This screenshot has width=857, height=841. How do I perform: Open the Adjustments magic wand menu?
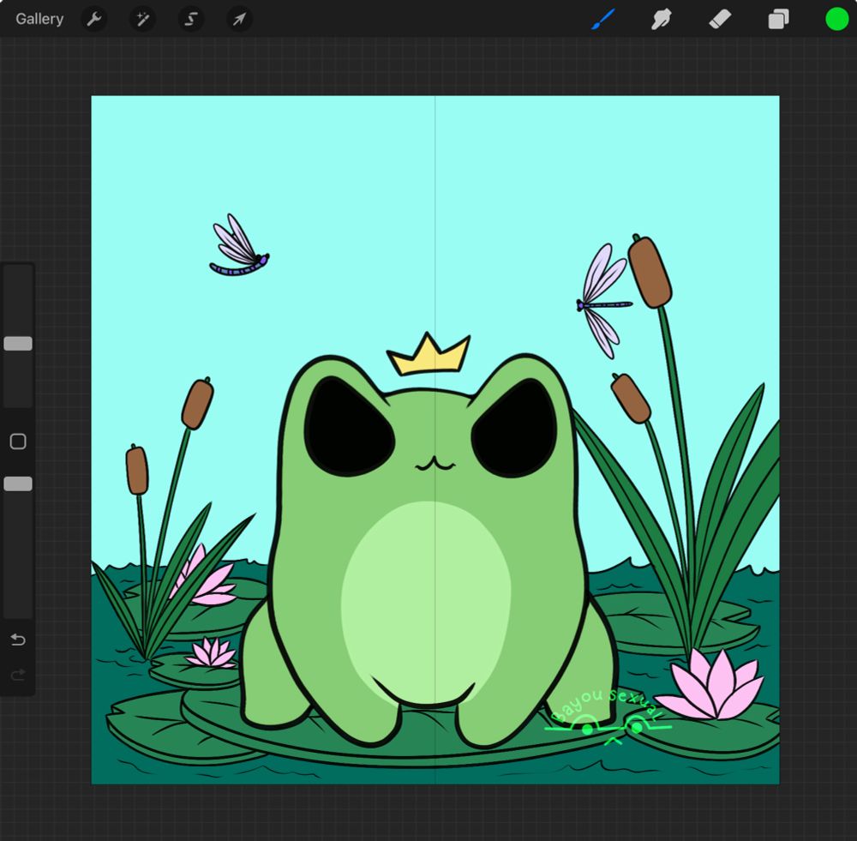[x=142, y=19]
